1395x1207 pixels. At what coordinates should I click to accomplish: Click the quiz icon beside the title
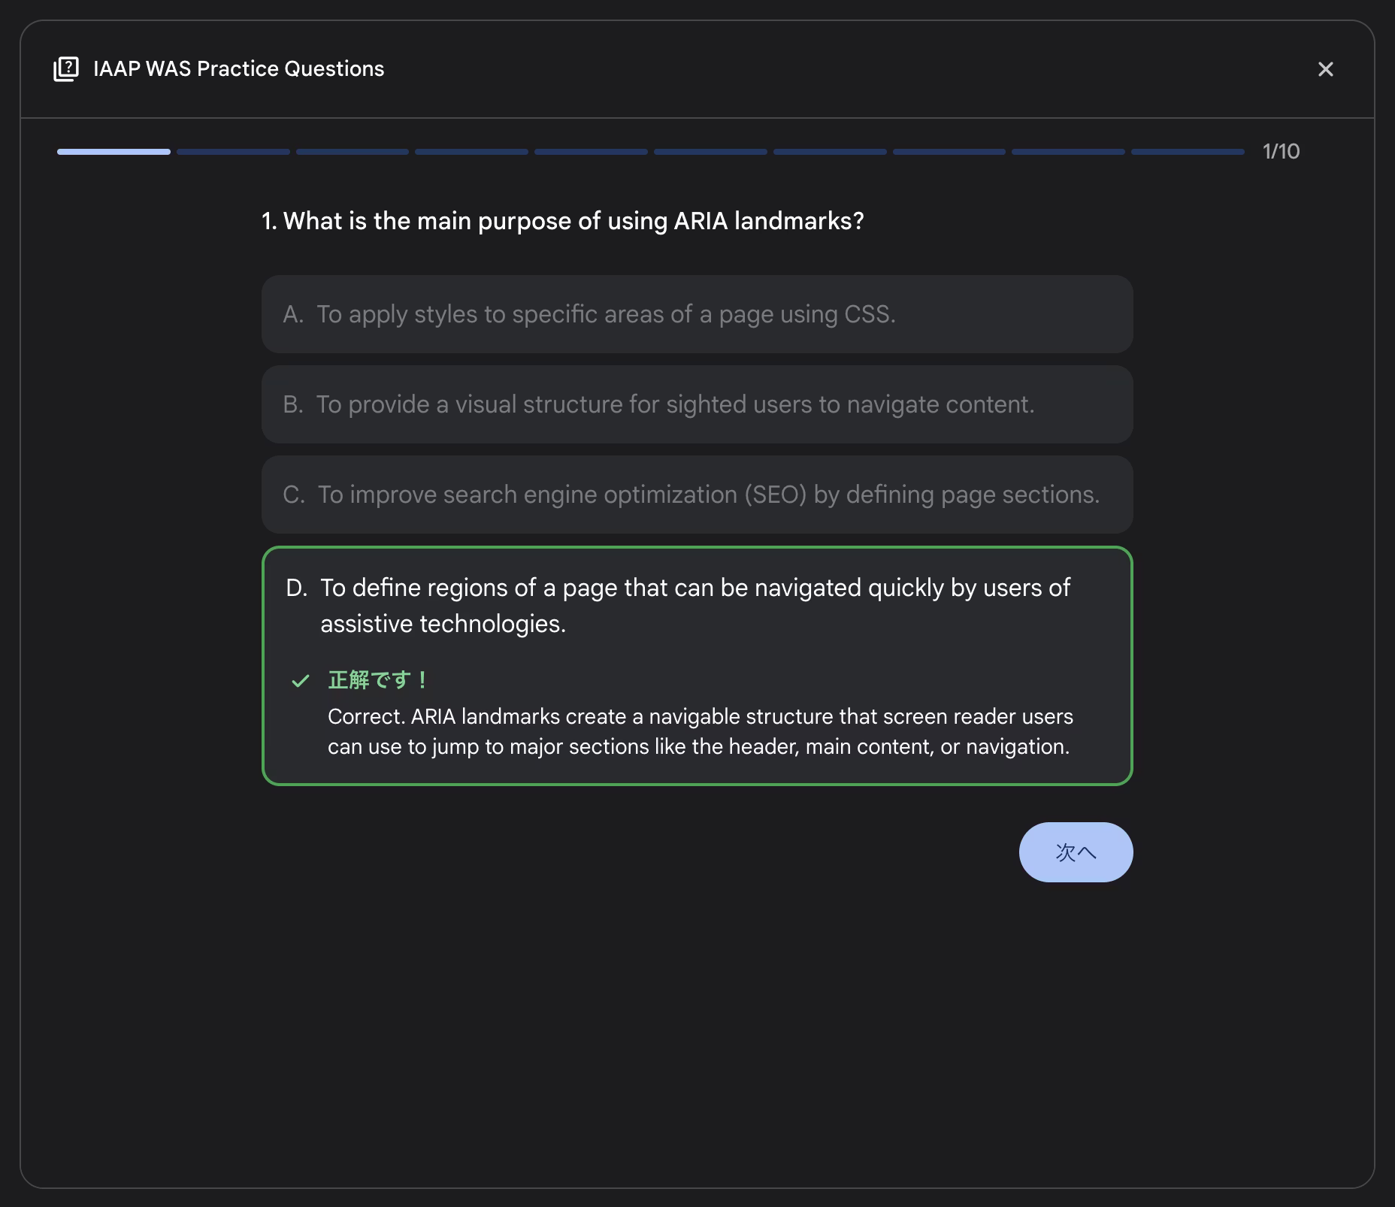[66, 69]
